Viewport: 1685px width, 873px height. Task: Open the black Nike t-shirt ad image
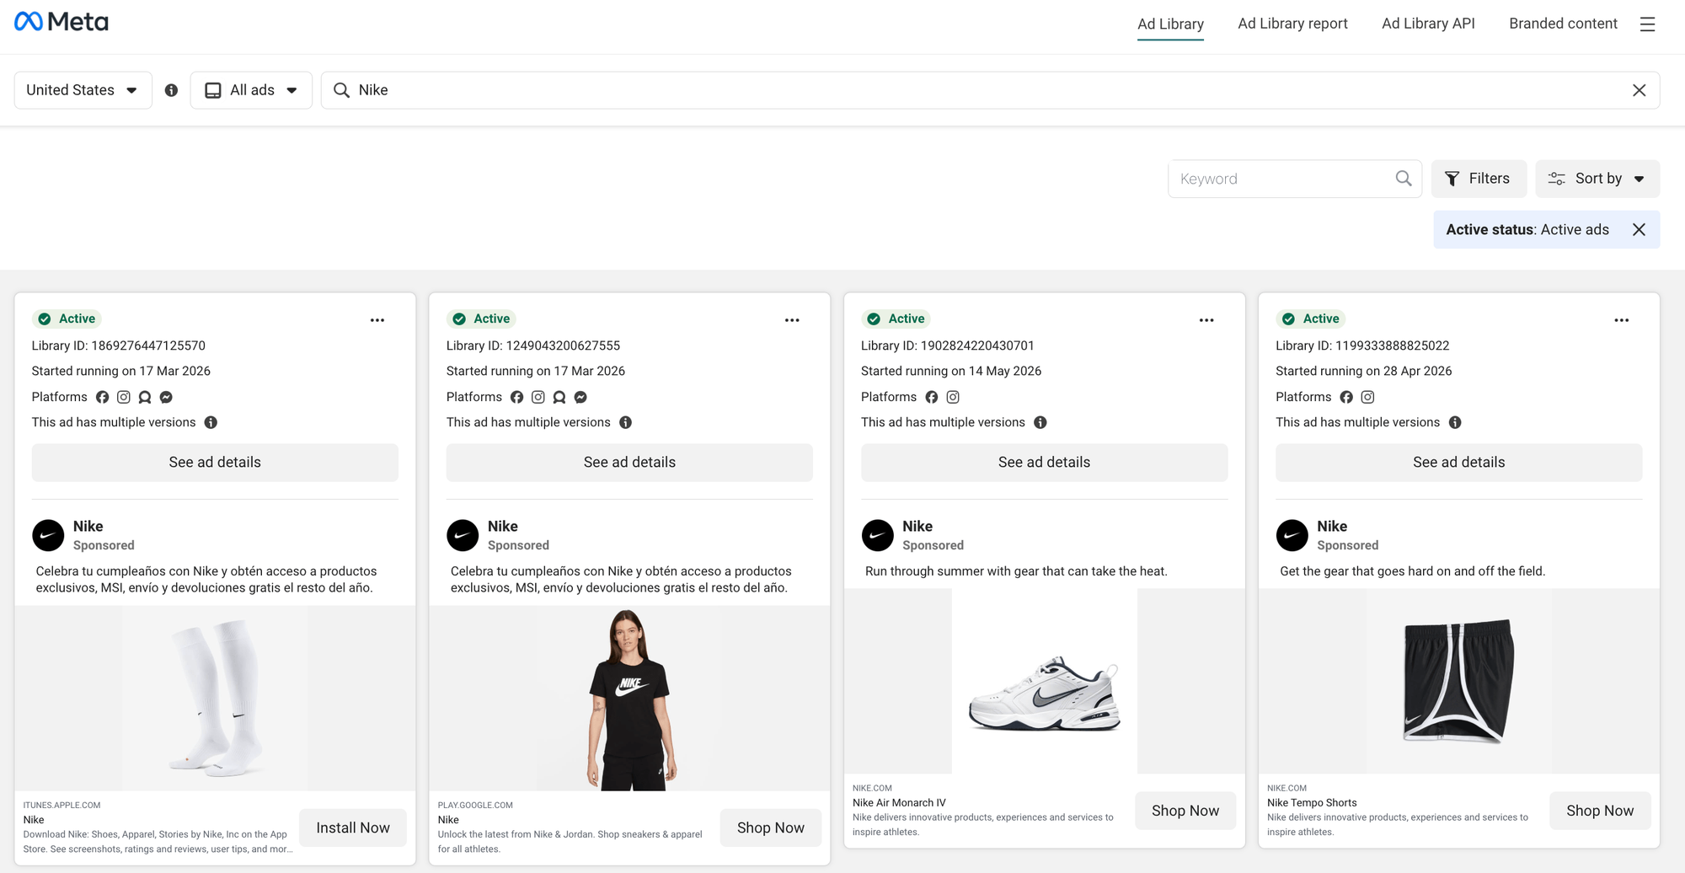tap(629, 698)
